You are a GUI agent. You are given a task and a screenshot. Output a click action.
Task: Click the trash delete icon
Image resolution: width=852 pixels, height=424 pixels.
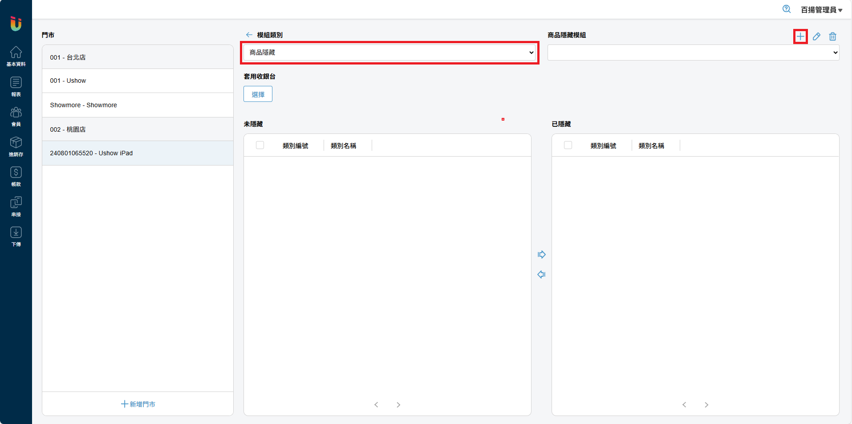[832, 36]
